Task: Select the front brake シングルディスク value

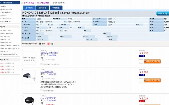Action: pos(46,30)
